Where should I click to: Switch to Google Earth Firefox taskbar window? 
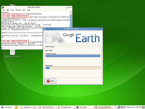click(66, 107)
